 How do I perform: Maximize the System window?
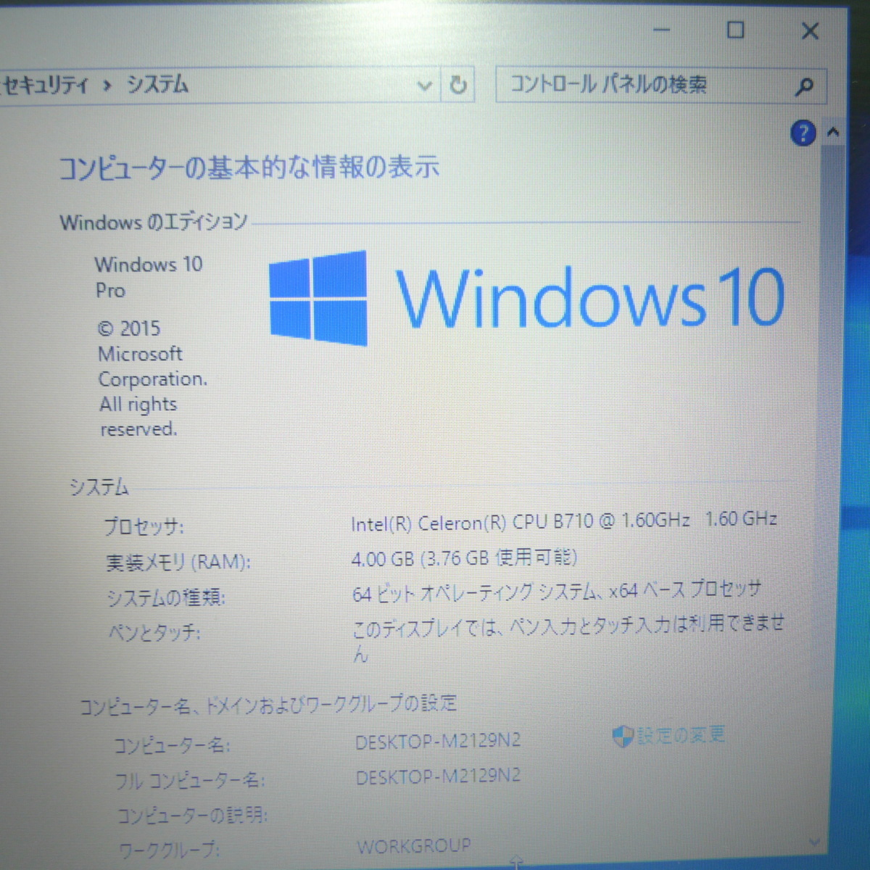coord(735,30)
